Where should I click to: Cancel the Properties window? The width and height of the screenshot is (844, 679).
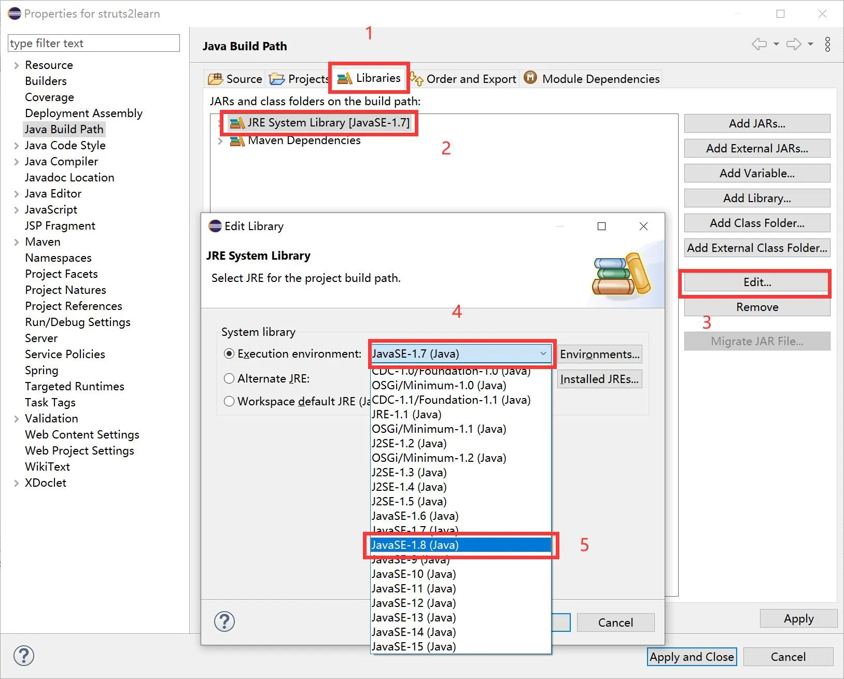click(788, 657)
